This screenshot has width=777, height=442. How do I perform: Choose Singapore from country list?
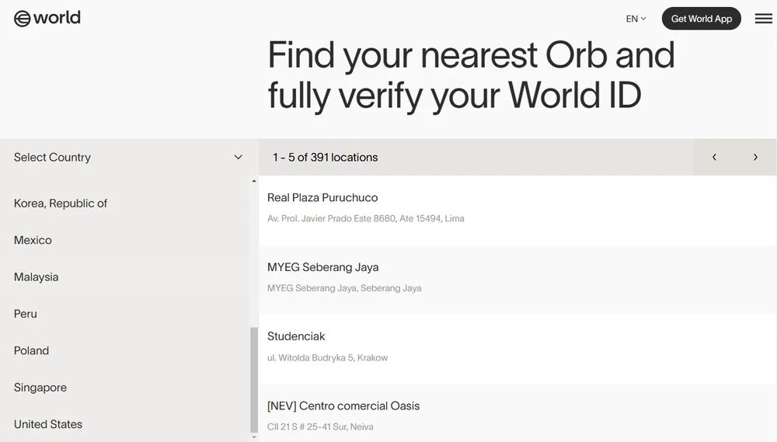pyautogui.click(x=40, y=388)
